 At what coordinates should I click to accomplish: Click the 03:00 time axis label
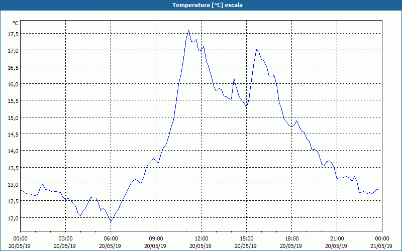pyautogui.click(x=65, y=239)
